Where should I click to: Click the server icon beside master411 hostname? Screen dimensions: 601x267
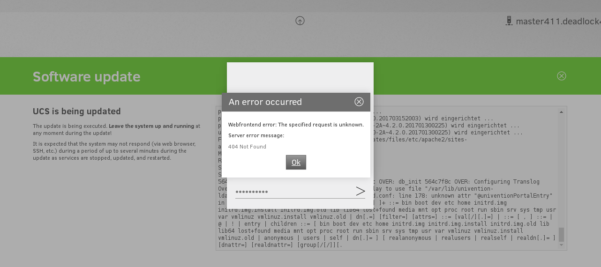click(509, 21)
